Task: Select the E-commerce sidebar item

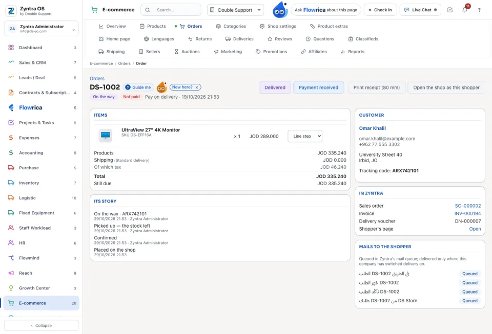Action: click(42, 303)
